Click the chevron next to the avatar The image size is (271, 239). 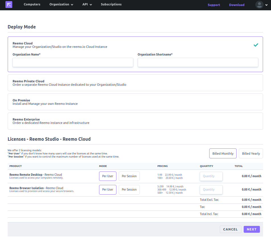click(x=266, y=5)
